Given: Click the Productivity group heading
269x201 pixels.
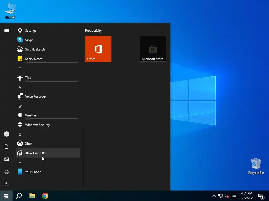Looking at the screenshot, I should [x=93, y=31].
